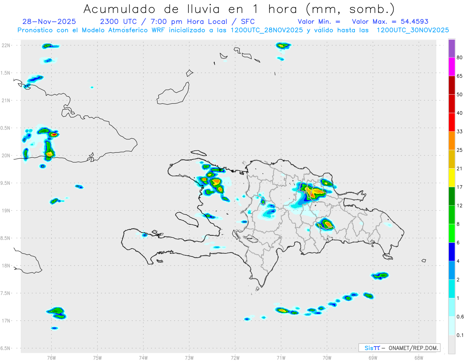Click the '21N' latitude axis label

[7, 100]
